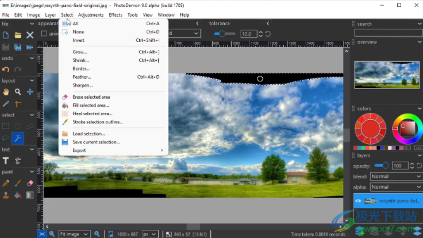Choose Stroke selection outline...
This screenshot has height=238, width=423.
click(113, 122)
